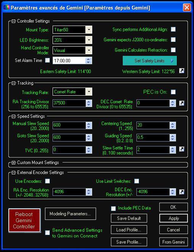The image size is (194, 252).
Task: Open the Hand Controller Mode dropdown
Action: point(89,50)
